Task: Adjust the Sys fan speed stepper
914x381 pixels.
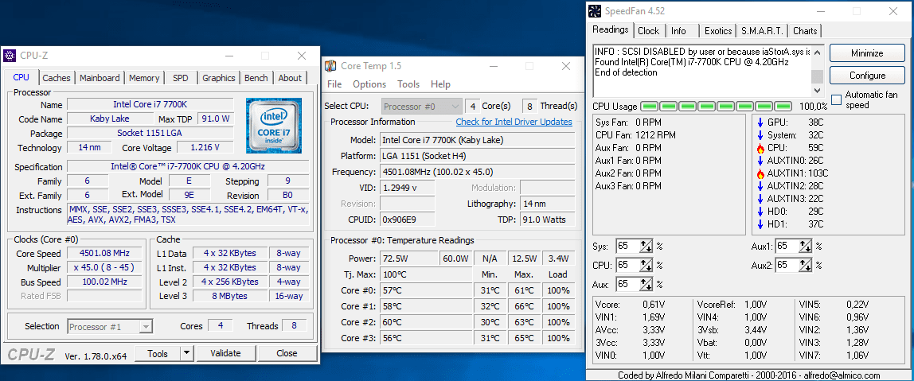Action: 646,247
